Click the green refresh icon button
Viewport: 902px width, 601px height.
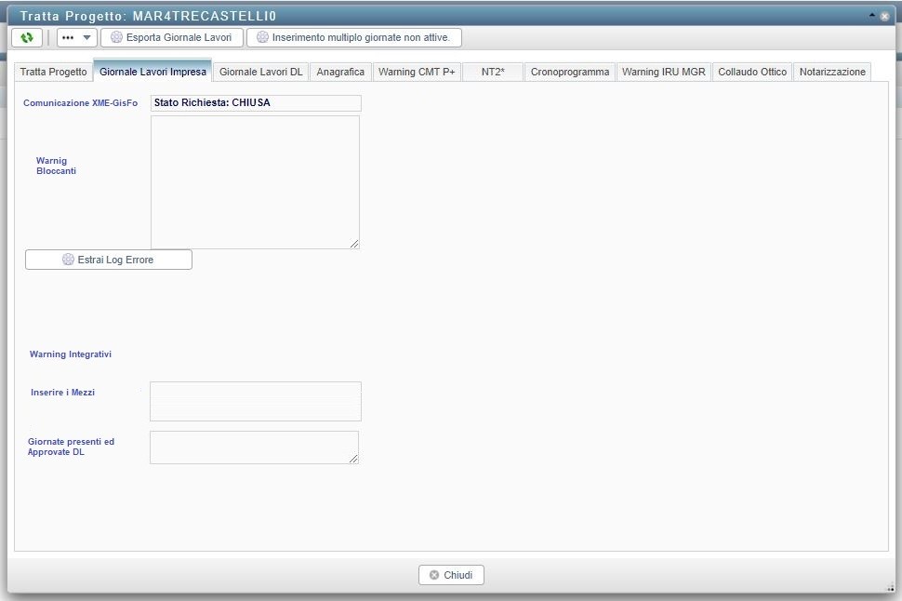pos(27,37)
